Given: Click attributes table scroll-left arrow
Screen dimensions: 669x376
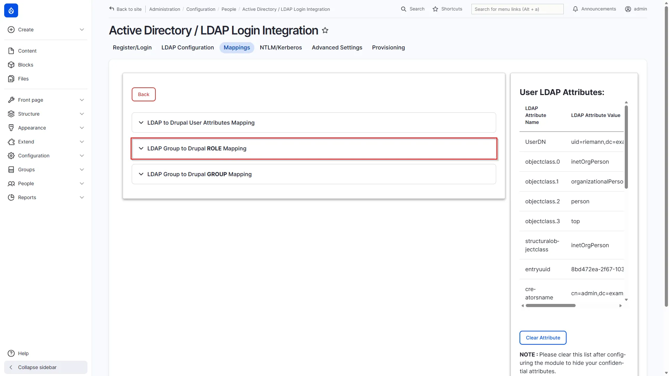Looking at the screenshot, I should 522,306.
